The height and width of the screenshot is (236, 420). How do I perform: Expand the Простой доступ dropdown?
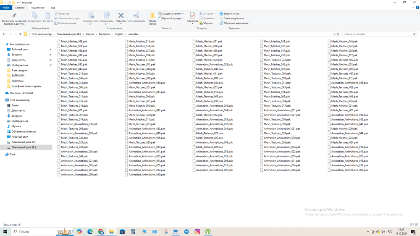[x=172, y=18]
